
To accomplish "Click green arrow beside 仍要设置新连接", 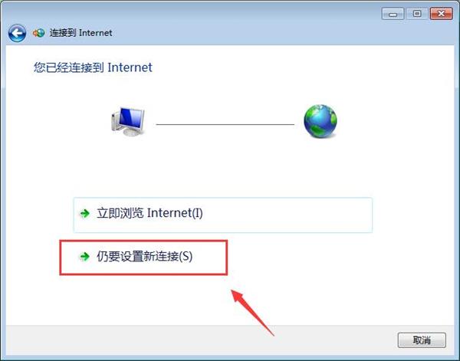I will [85, 257].
